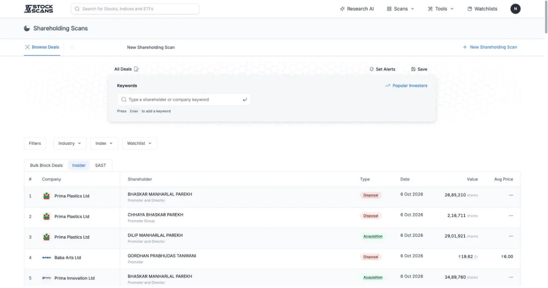Click the 26,85,210 shares value
Screen dimensions: 548x288
[461, 195]
